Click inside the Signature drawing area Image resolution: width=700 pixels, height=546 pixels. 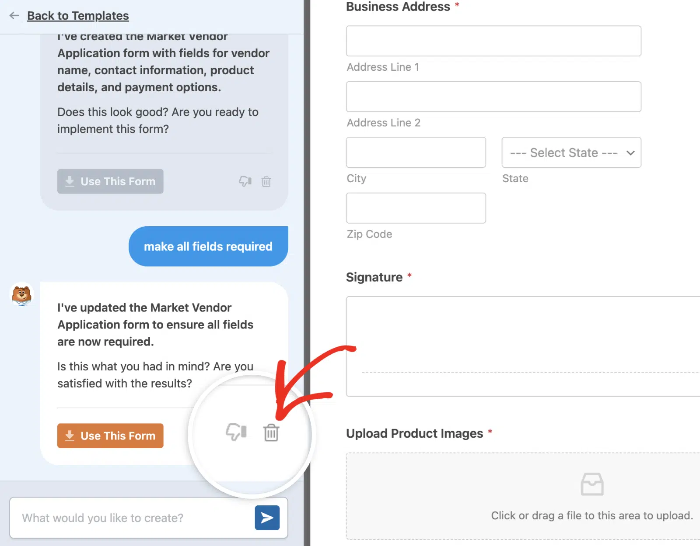pos(523,346)
